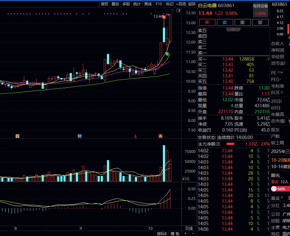Click the 卖五 ask row label
Screen dimensions: 290x236
(202, 30)
